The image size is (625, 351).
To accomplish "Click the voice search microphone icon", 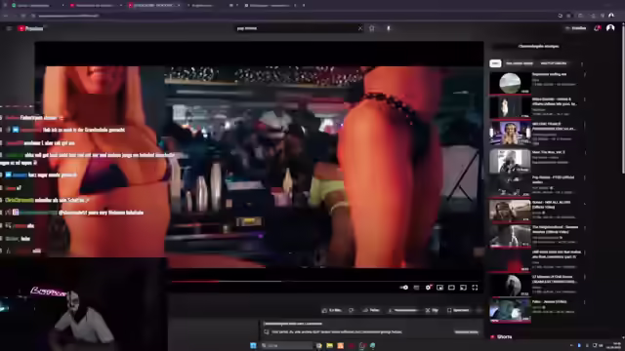I will pos(389,28).
